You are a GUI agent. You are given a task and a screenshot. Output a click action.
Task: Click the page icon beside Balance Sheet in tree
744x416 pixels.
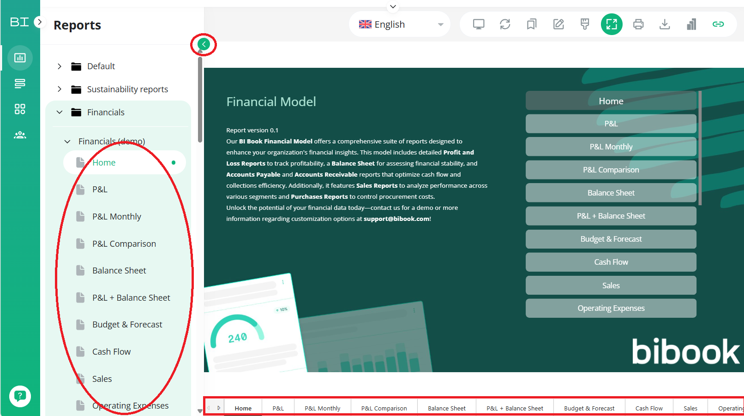click(80, 270)
